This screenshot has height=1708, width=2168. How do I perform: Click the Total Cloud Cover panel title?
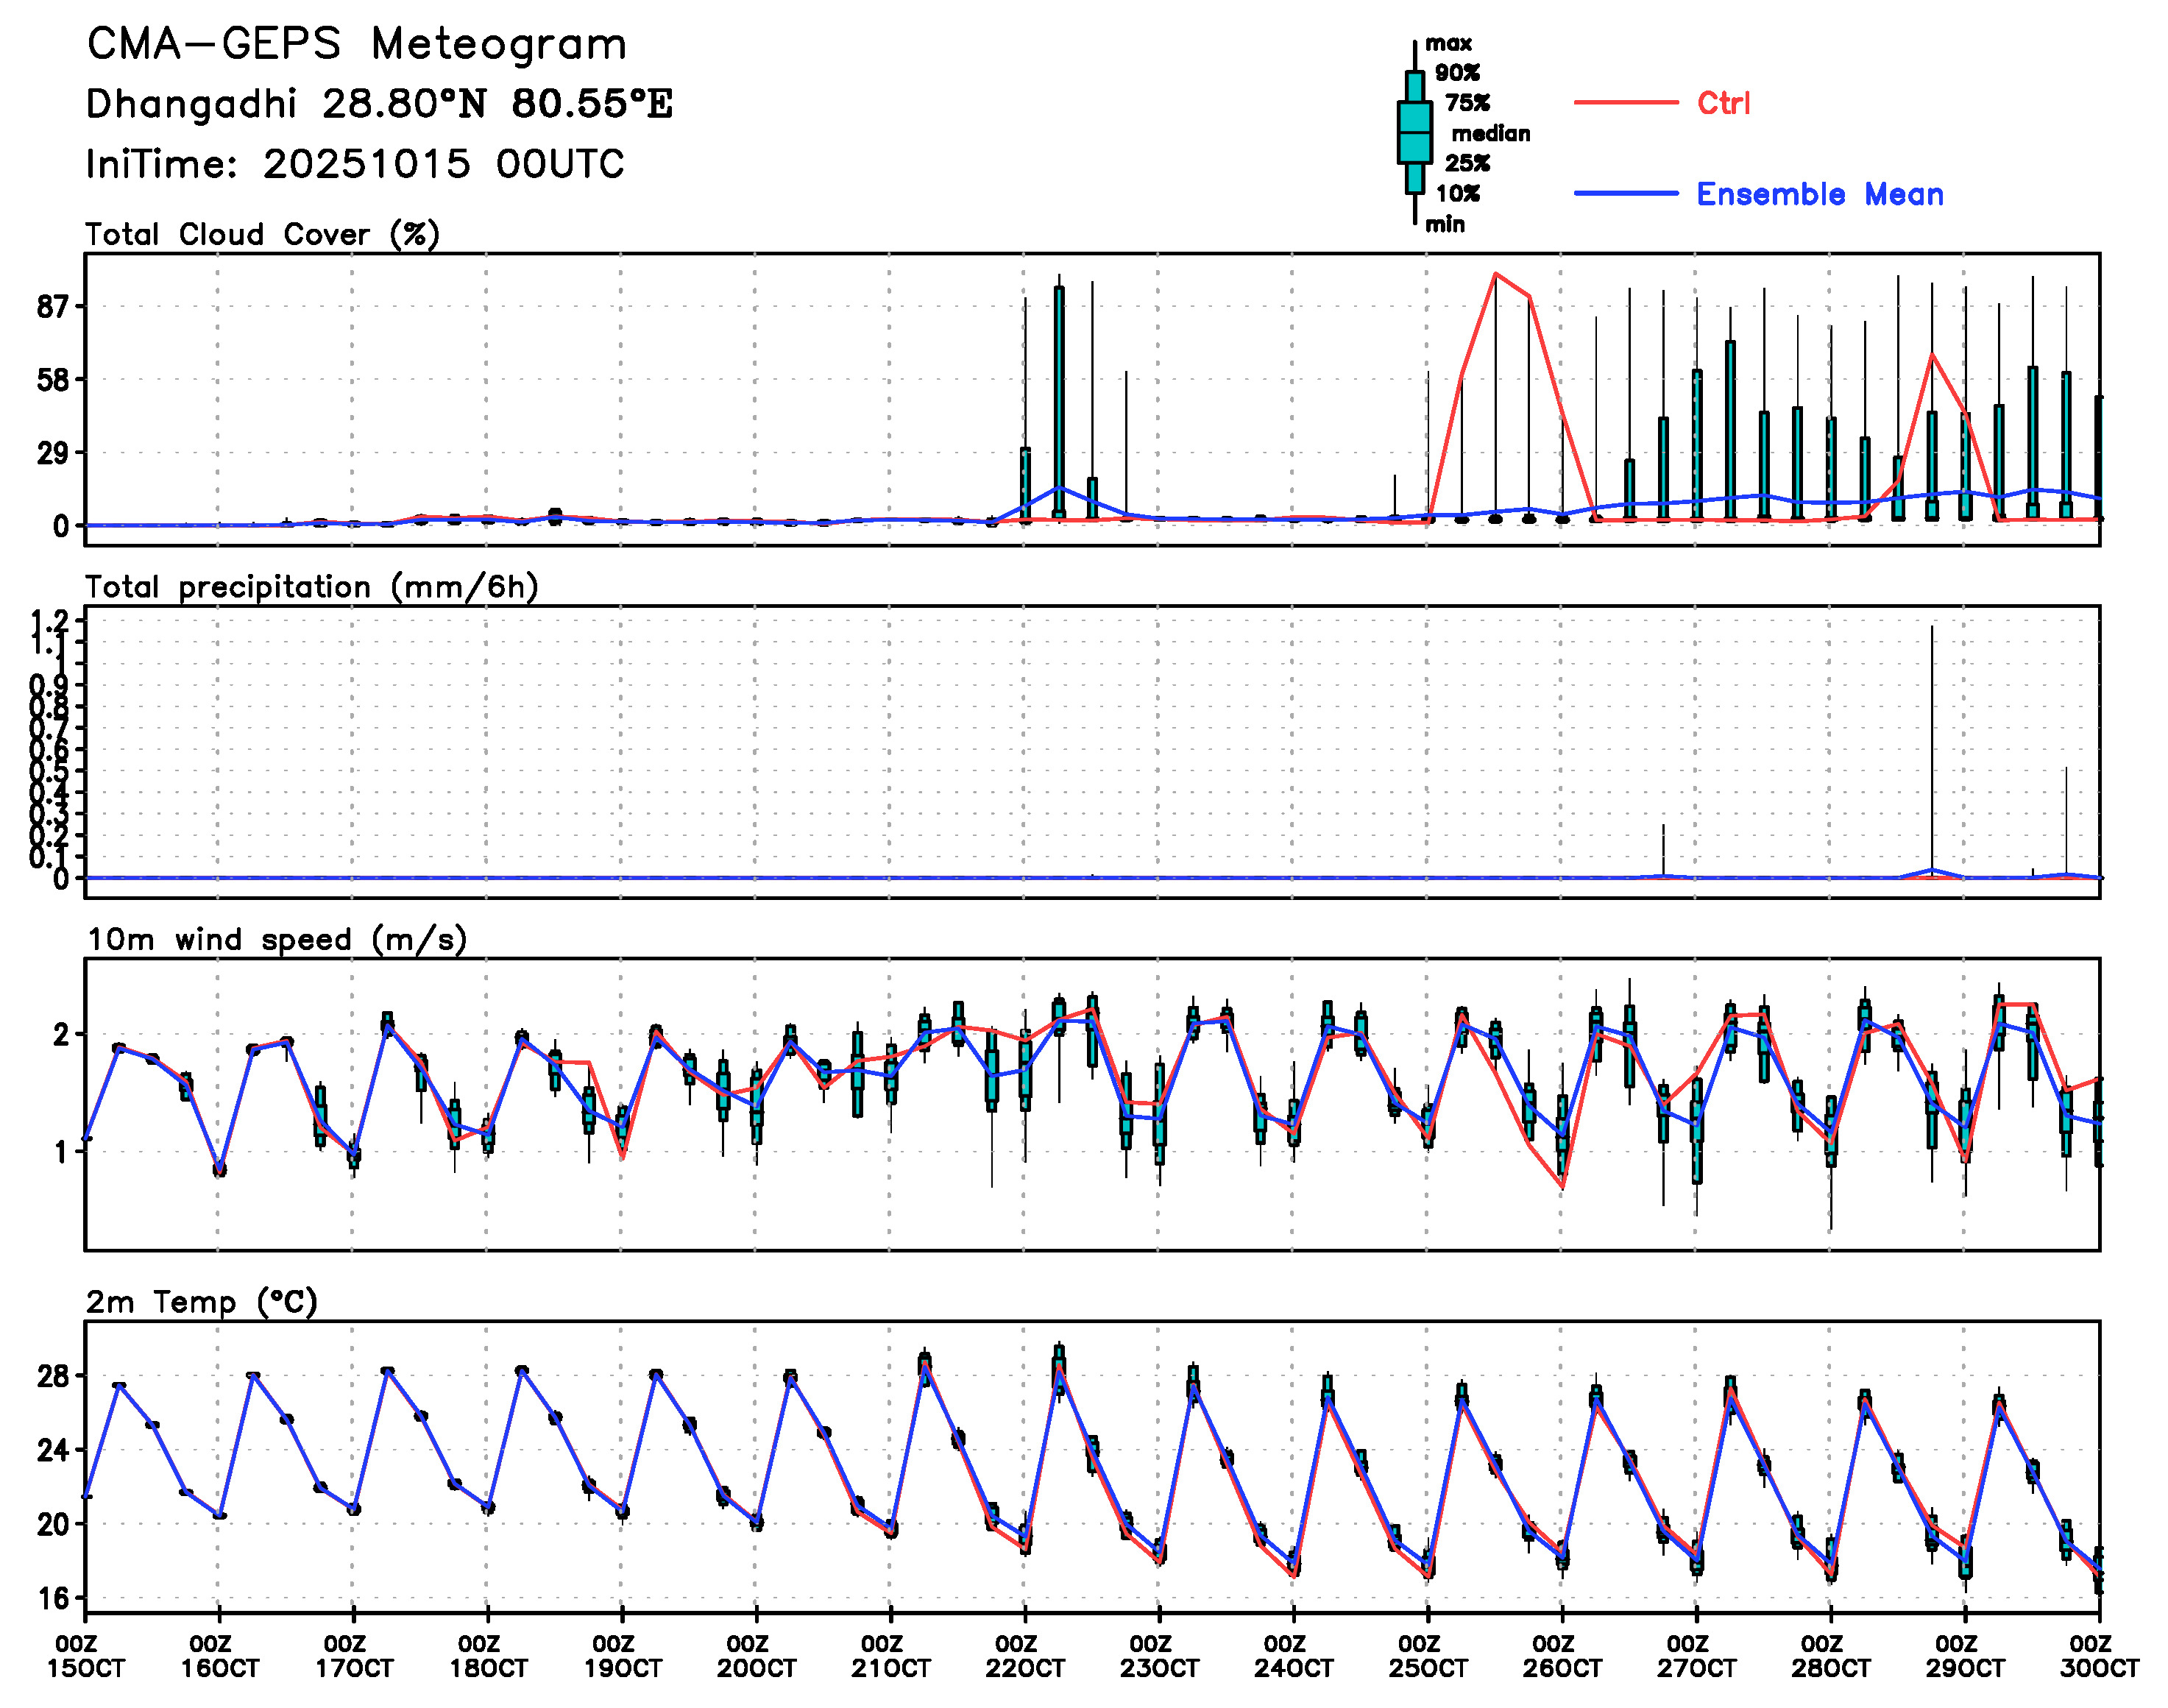(262, 235)
